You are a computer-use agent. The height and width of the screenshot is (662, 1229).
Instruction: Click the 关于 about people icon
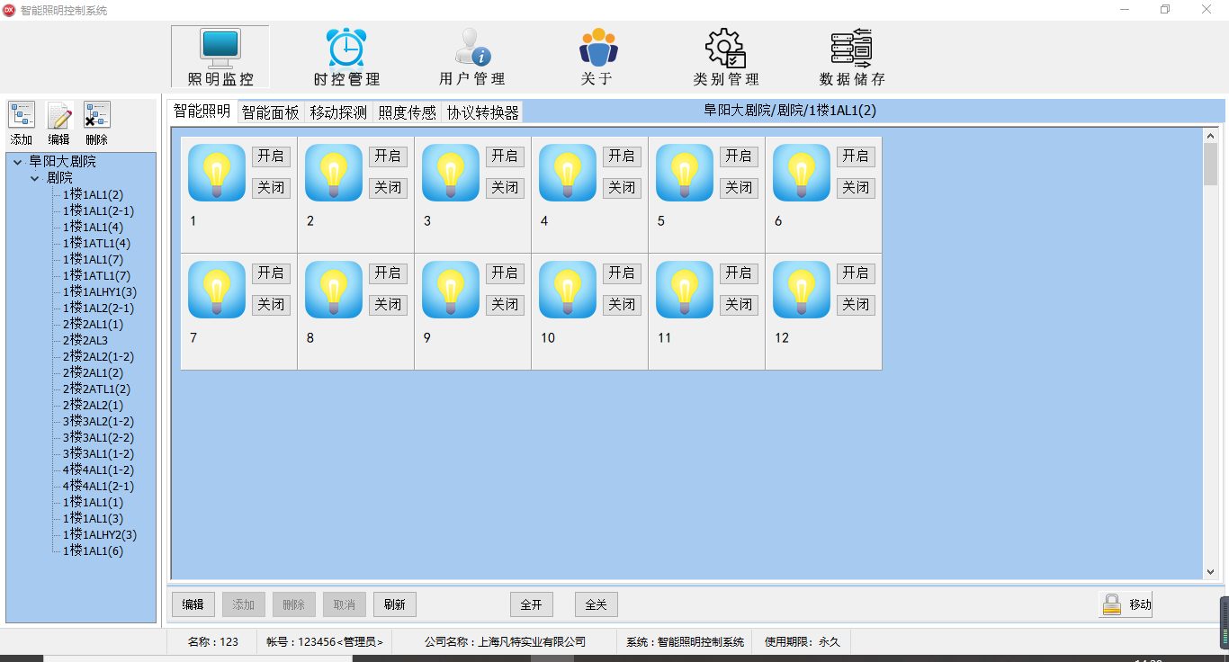click(597, 56)
